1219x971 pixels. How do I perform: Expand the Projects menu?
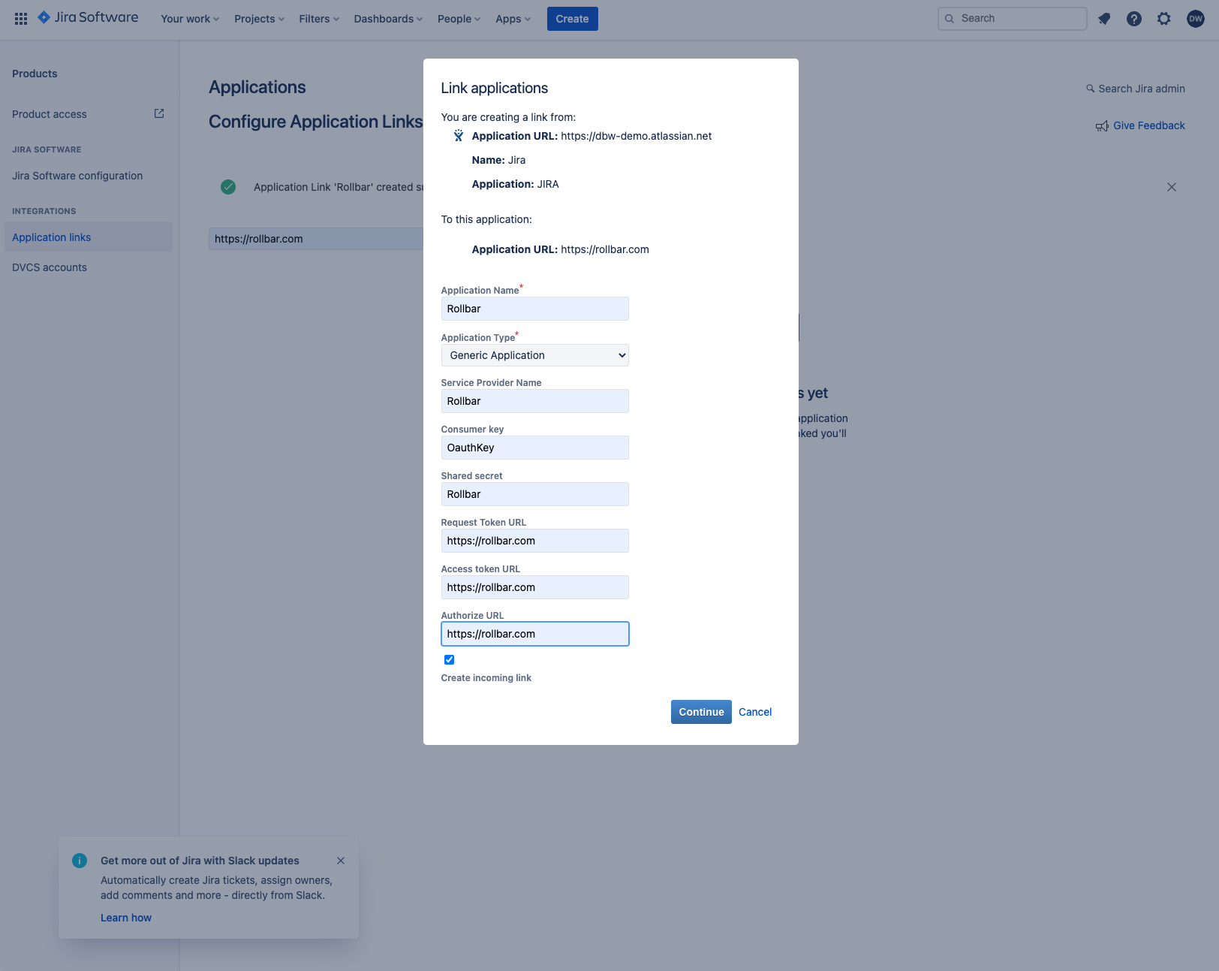click(x=259, y=19)
